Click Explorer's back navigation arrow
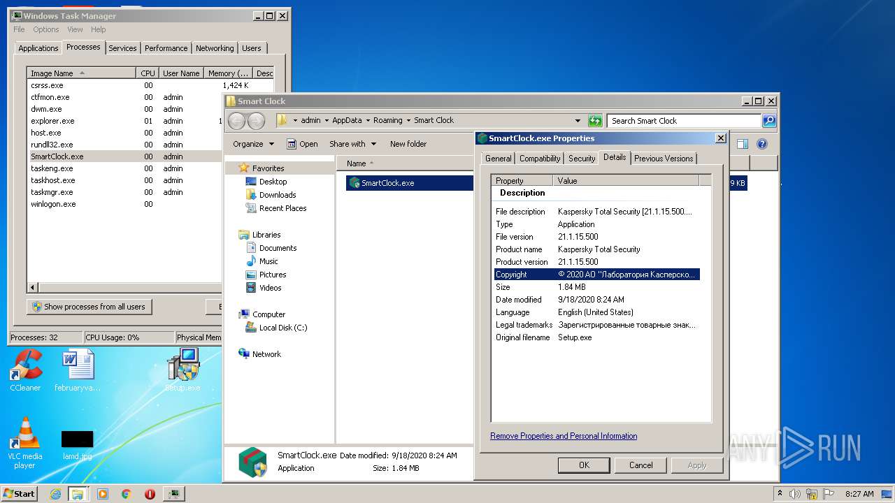The height and width of the screenshot is (503, 895). click(x=237, y=121)
